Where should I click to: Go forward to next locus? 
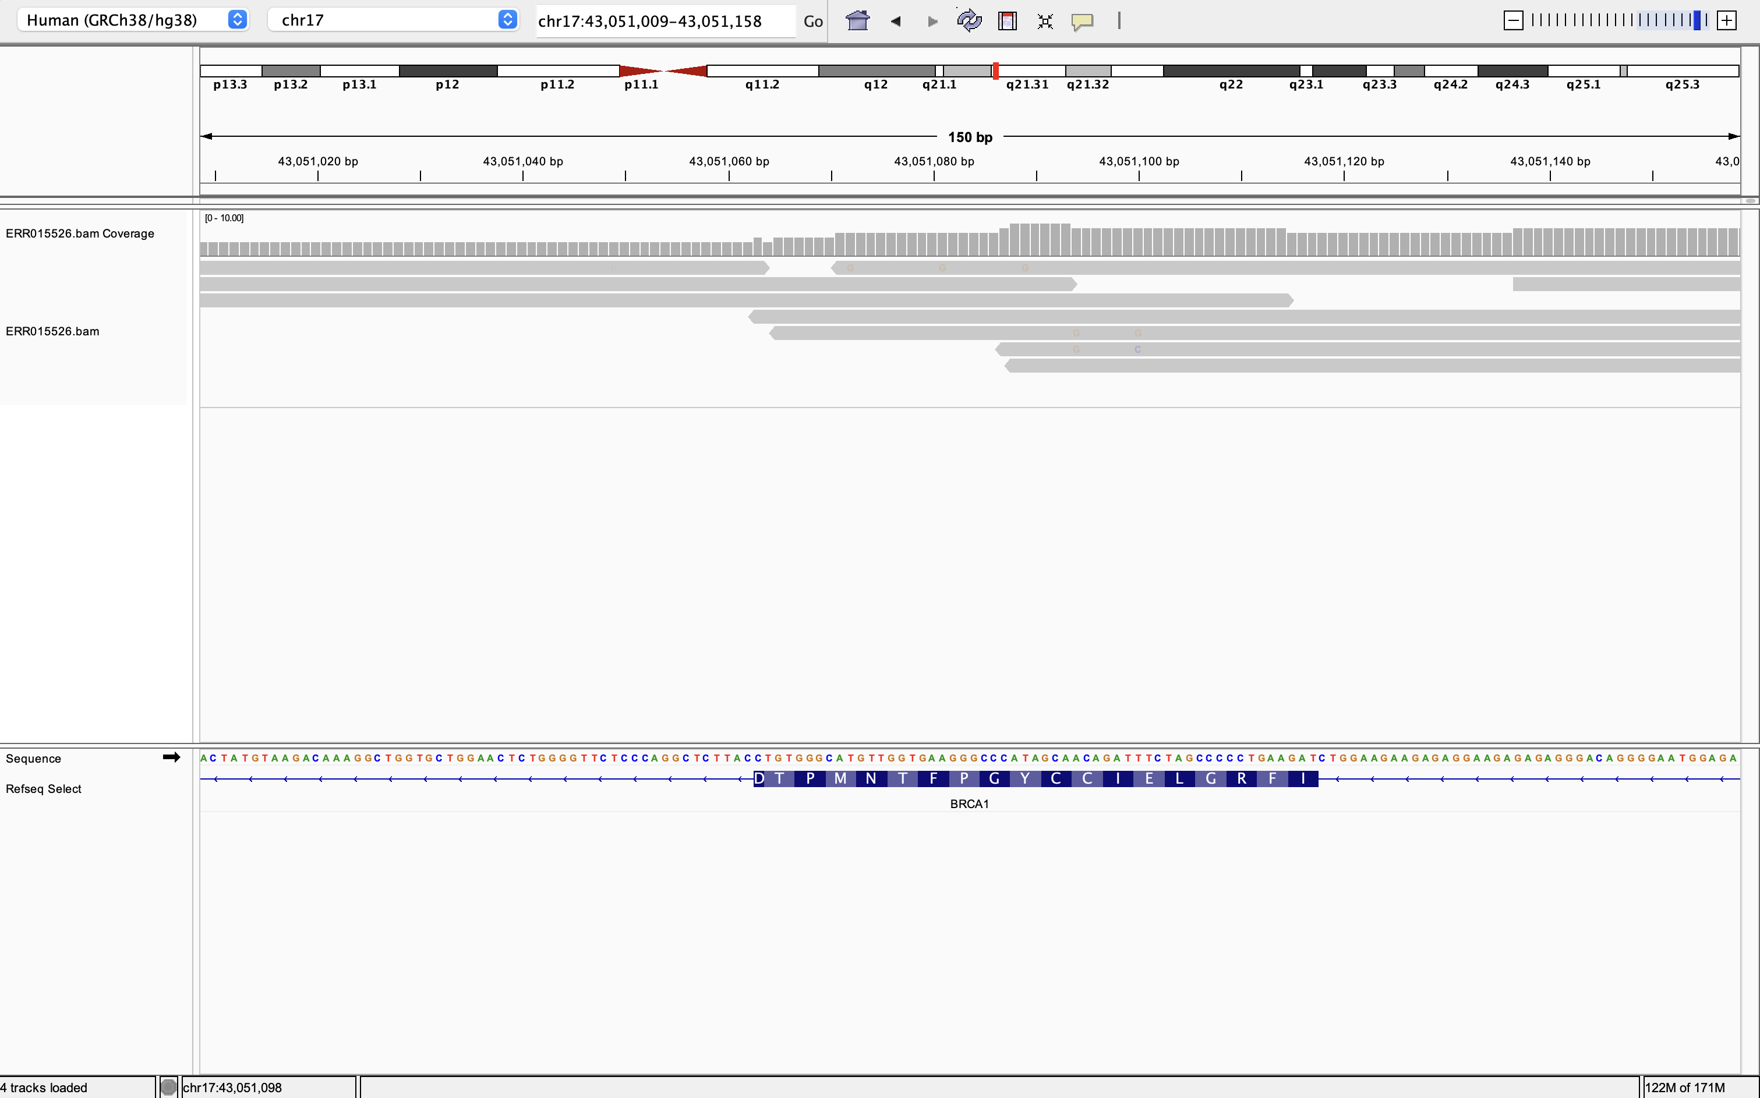click(x=932, y=21)
